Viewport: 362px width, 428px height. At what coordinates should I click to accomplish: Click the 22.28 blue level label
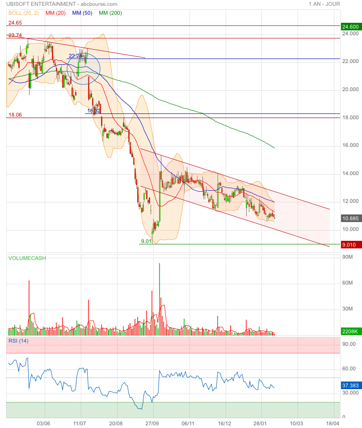pos(76,56)
